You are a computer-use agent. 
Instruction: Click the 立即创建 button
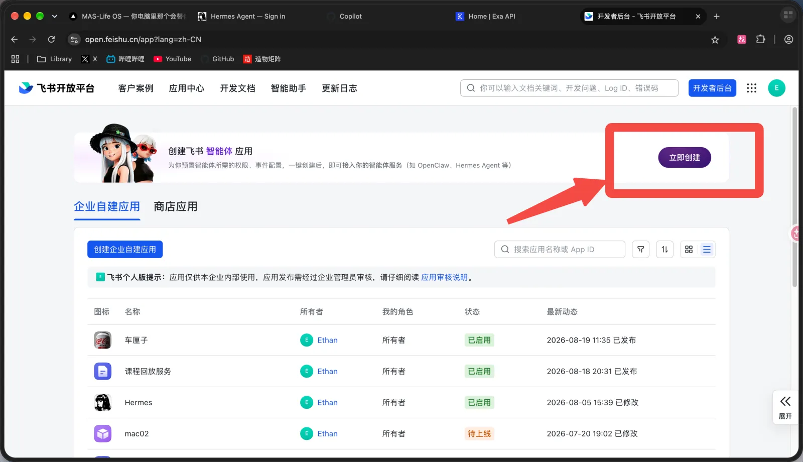tap(685, 157)
